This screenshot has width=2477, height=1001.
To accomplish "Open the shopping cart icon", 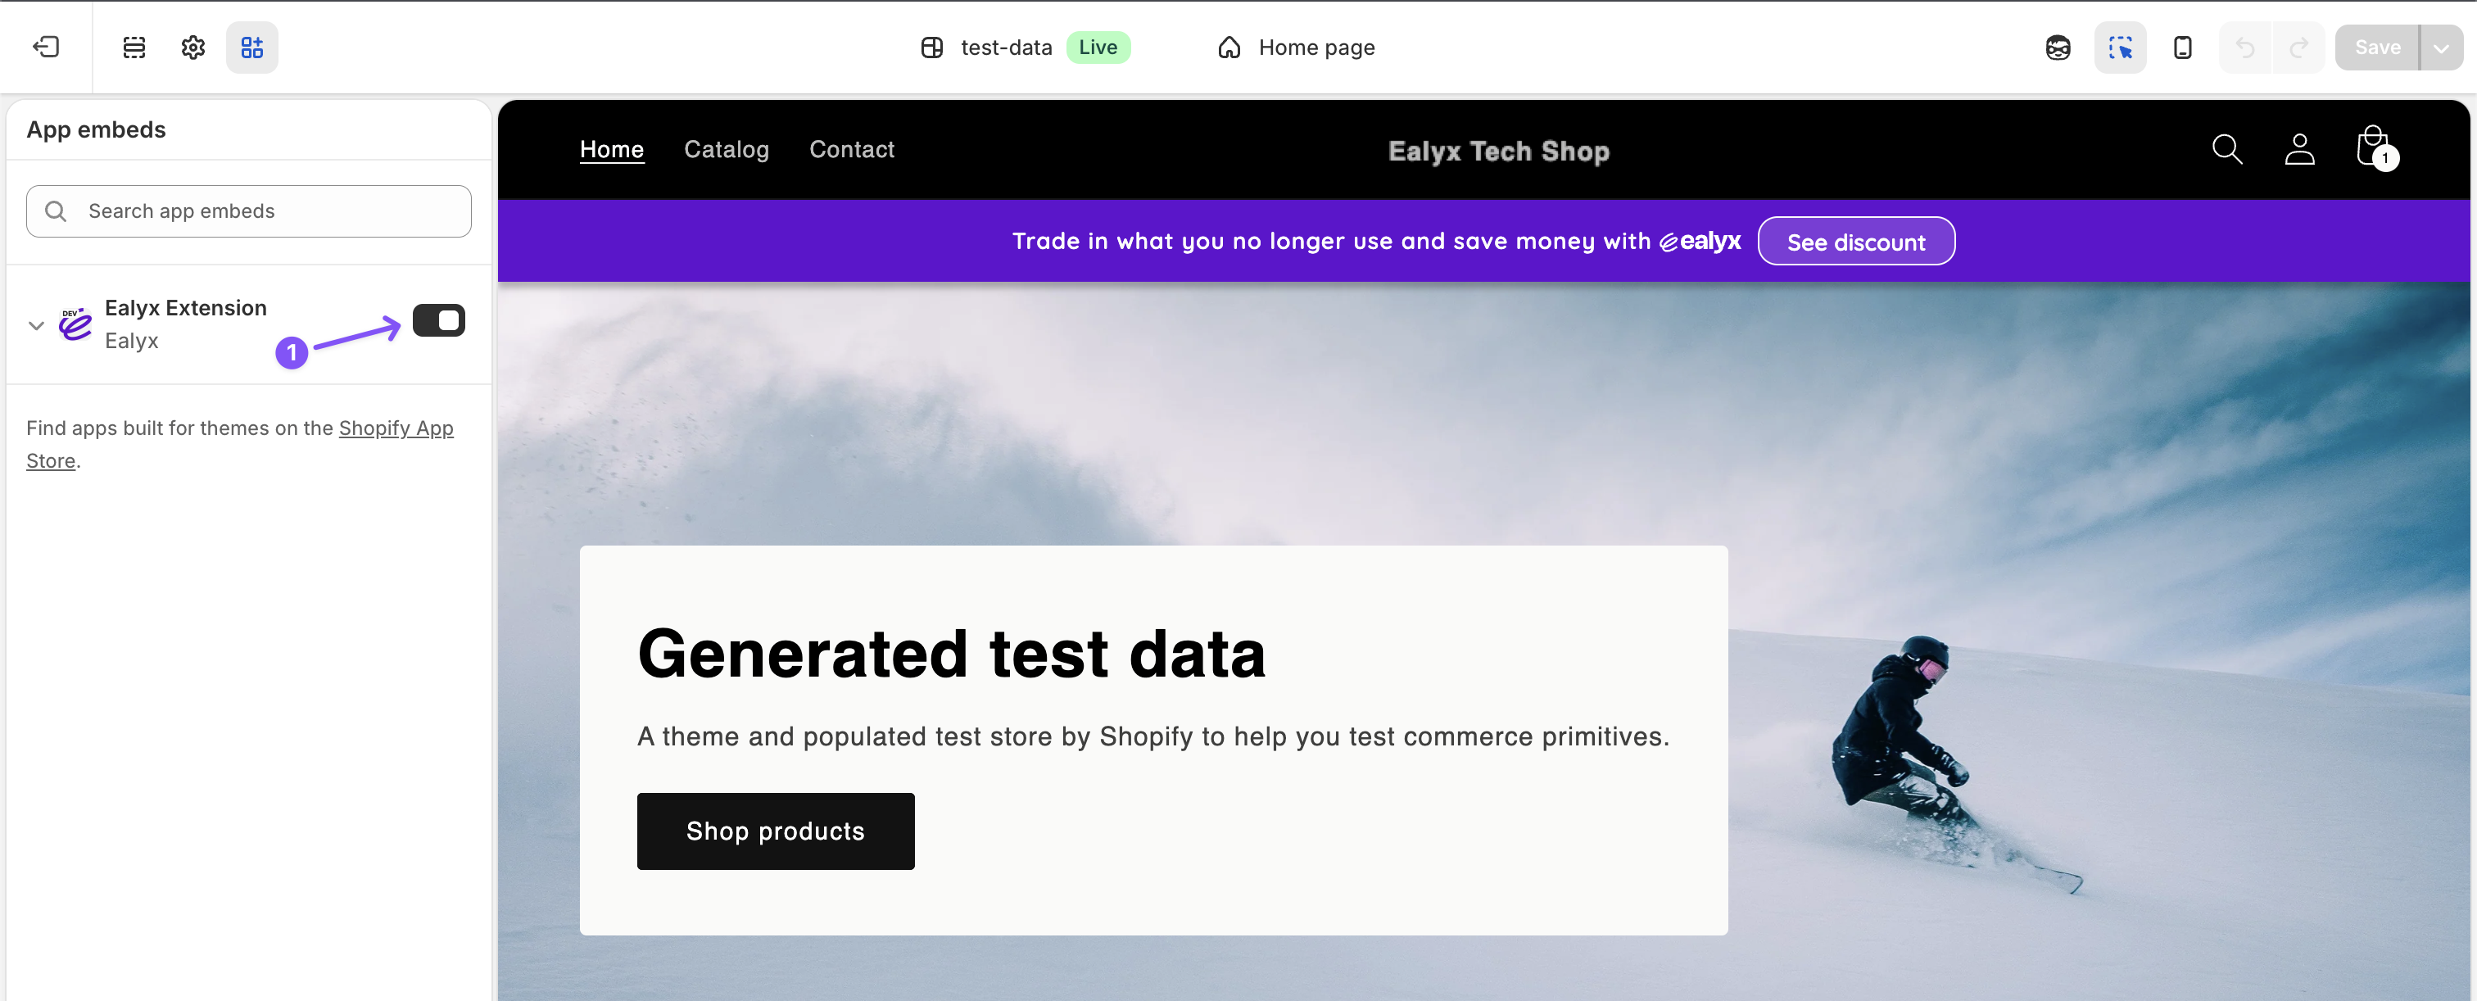I will (x=2373, y=147).
